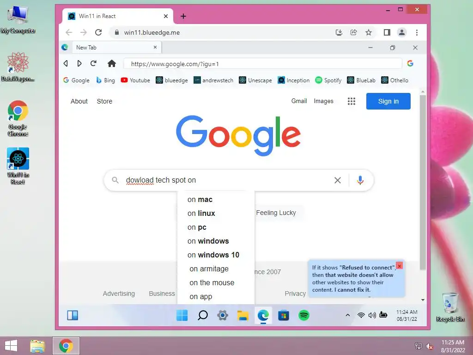Open My Computer desktop icon
Viewport: 473px width, 355px height.
pyautogui.click(x=18, y=19)
